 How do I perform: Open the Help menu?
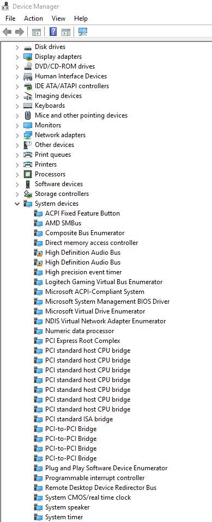pos(81,19)
